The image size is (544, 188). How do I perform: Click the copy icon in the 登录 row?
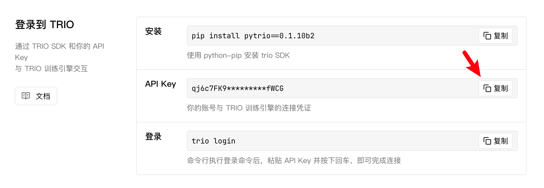point(487,141)
